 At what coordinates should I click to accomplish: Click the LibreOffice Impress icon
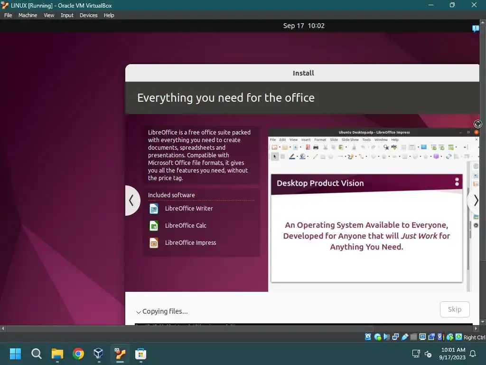[154, 243]
